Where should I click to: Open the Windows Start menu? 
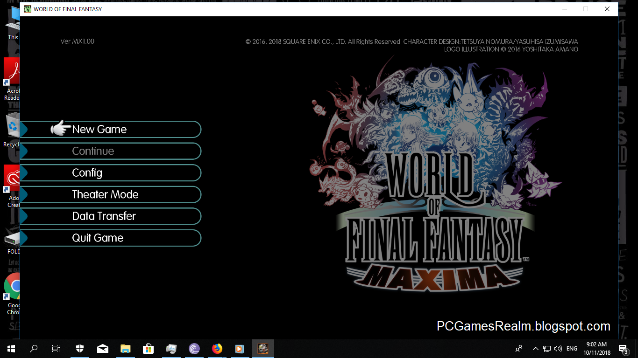(x=11, y=348)
